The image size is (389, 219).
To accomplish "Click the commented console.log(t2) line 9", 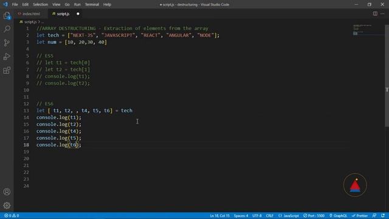I will [63, 83].
